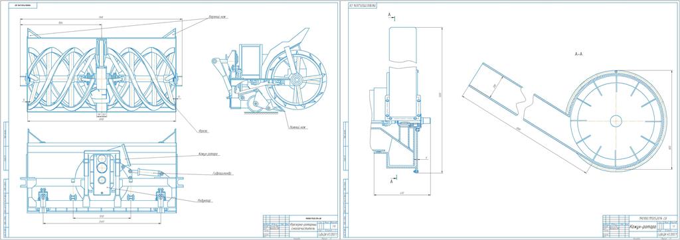Select the 'Кожух ротора' callout on left sheet
This screenshot has width=680, height=240.
tap(208, 154)
